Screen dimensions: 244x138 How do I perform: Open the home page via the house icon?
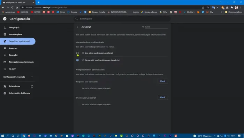17,7
